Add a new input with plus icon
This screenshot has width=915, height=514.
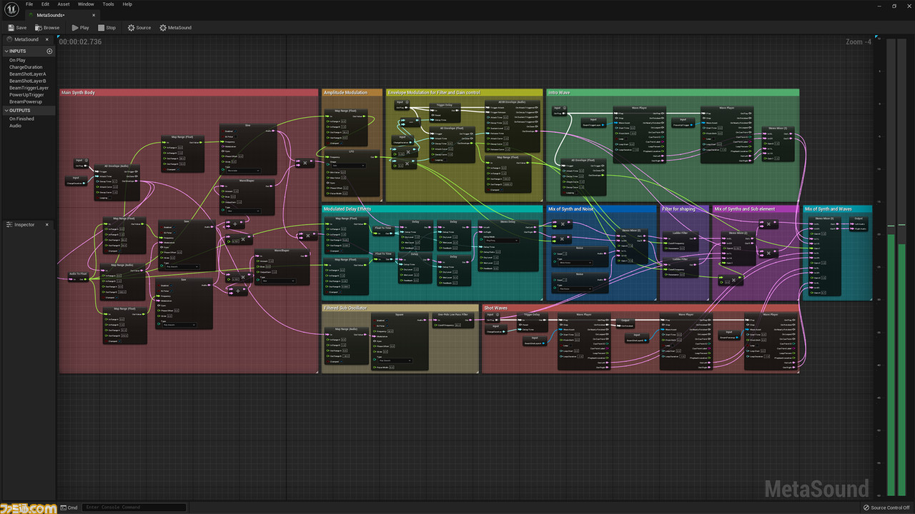coord(49,51)
